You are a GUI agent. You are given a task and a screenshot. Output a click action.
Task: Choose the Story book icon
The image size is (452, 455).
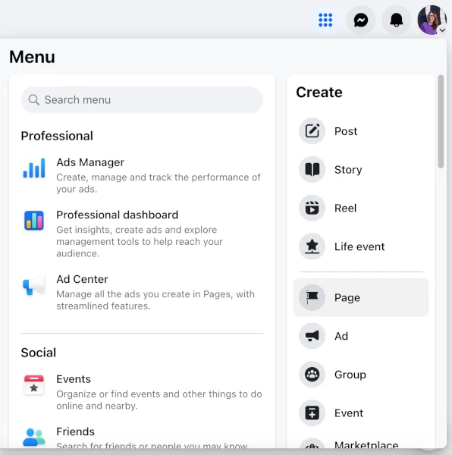coord(312,169)
